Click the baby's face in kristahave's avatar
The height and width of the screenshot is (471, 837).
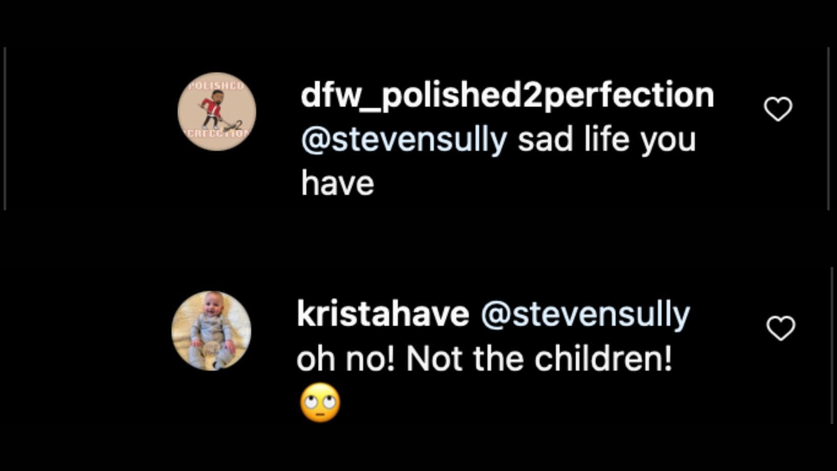coord(211,310)
